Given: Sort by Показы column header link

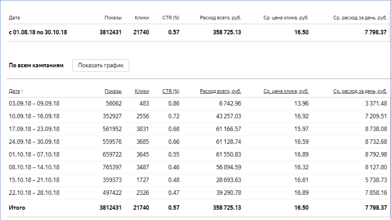Looking at the screenshot, I should [113, 91].
